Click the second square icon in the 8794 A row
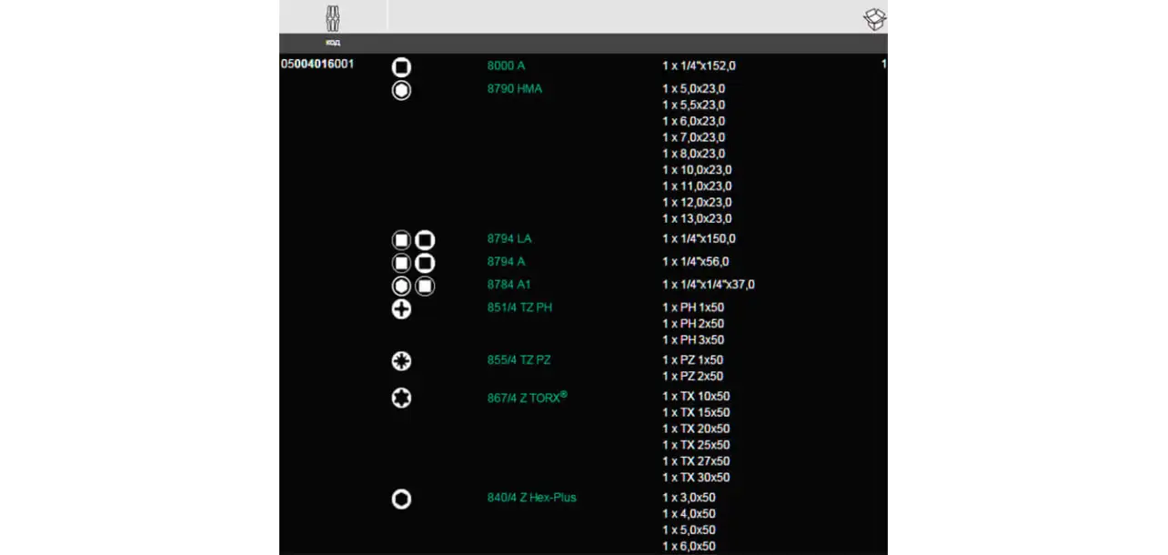This screenshot has width=1168, height=555. [x=425, y=263]
